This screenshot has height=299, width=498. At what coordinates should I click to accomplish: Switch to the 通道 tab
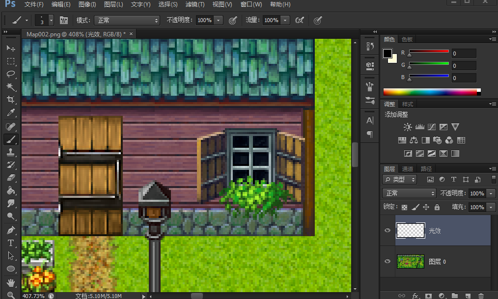pos(408,169)
